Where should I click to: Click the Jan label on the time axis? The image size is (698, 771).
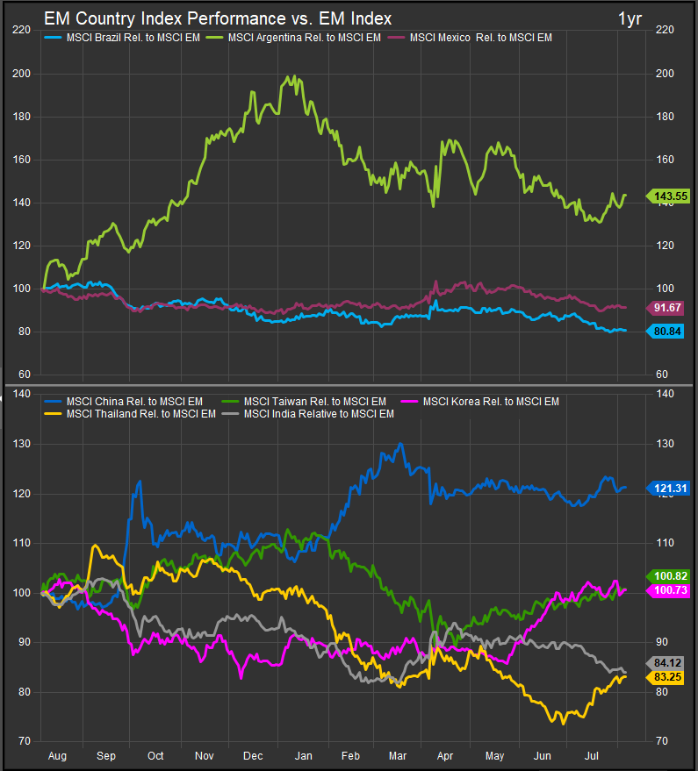coord(303,756)
